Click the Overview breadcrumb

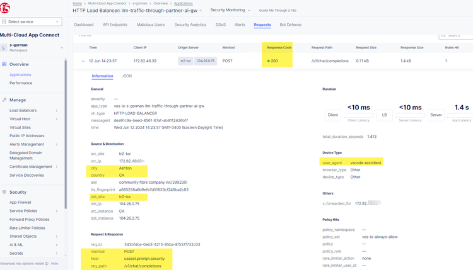[160, 3]
